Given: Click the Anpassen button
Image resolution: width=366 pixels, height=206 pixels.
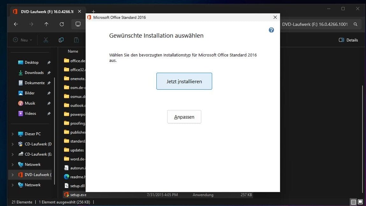Looking at the screenshot, I should [184, 117].
